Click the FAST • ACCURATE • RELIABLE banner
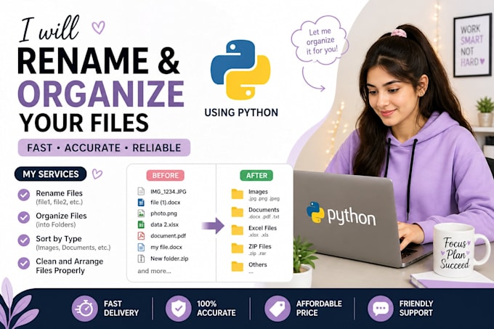 104,147
